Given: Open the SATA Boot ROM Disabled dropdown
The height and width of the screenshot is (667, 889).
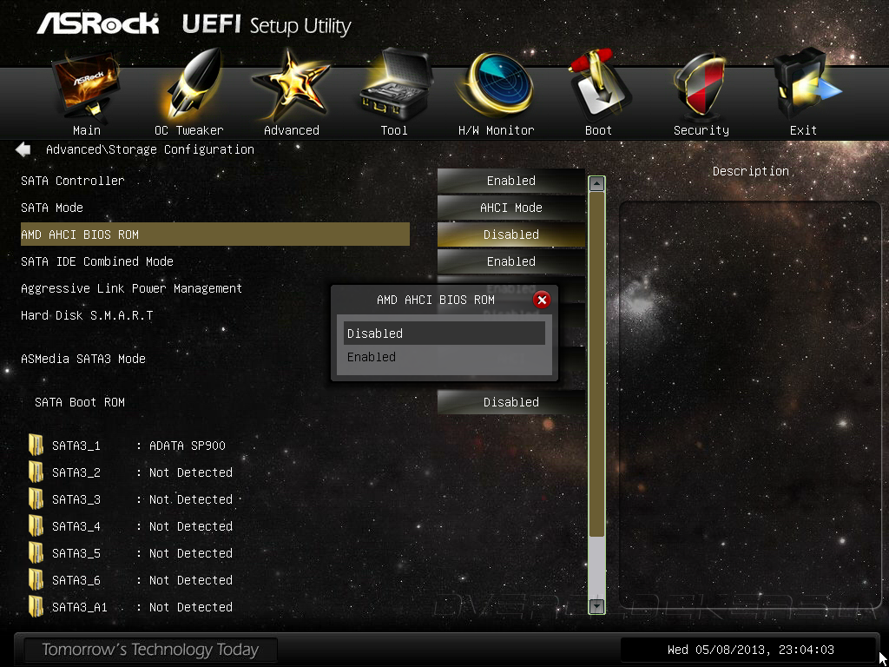Looking at the screenshot, I should click(x=510, y=402).
